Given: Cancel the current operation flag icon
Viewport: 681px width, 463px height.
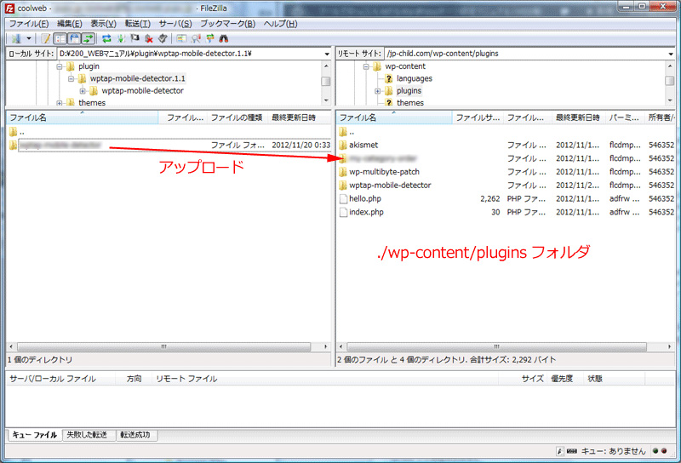Looking at the screenshot, I should (x=134, y=38).
